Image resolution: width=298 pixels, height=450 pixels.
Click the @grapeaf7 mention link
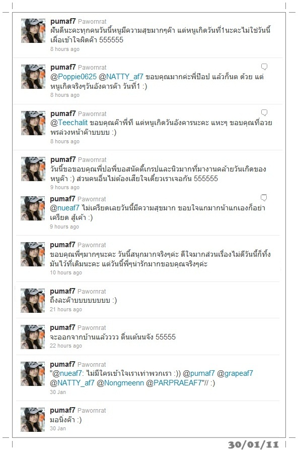pos(235,373)
